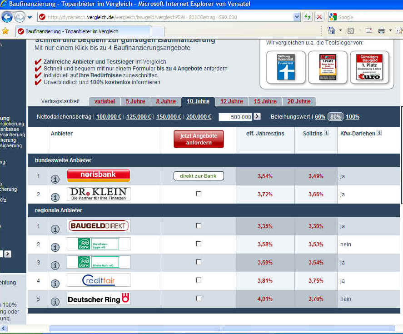Viewport: 403px width, 334px height.
Task: Select the 10 Jahre tab
Action: 198,101
